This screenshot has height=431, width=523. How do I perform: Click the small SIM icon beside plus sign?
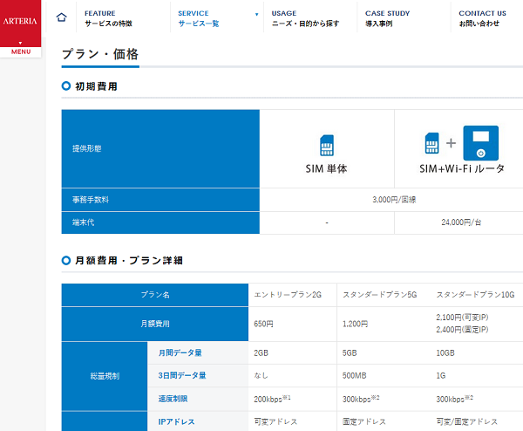(x=432, y=143)
